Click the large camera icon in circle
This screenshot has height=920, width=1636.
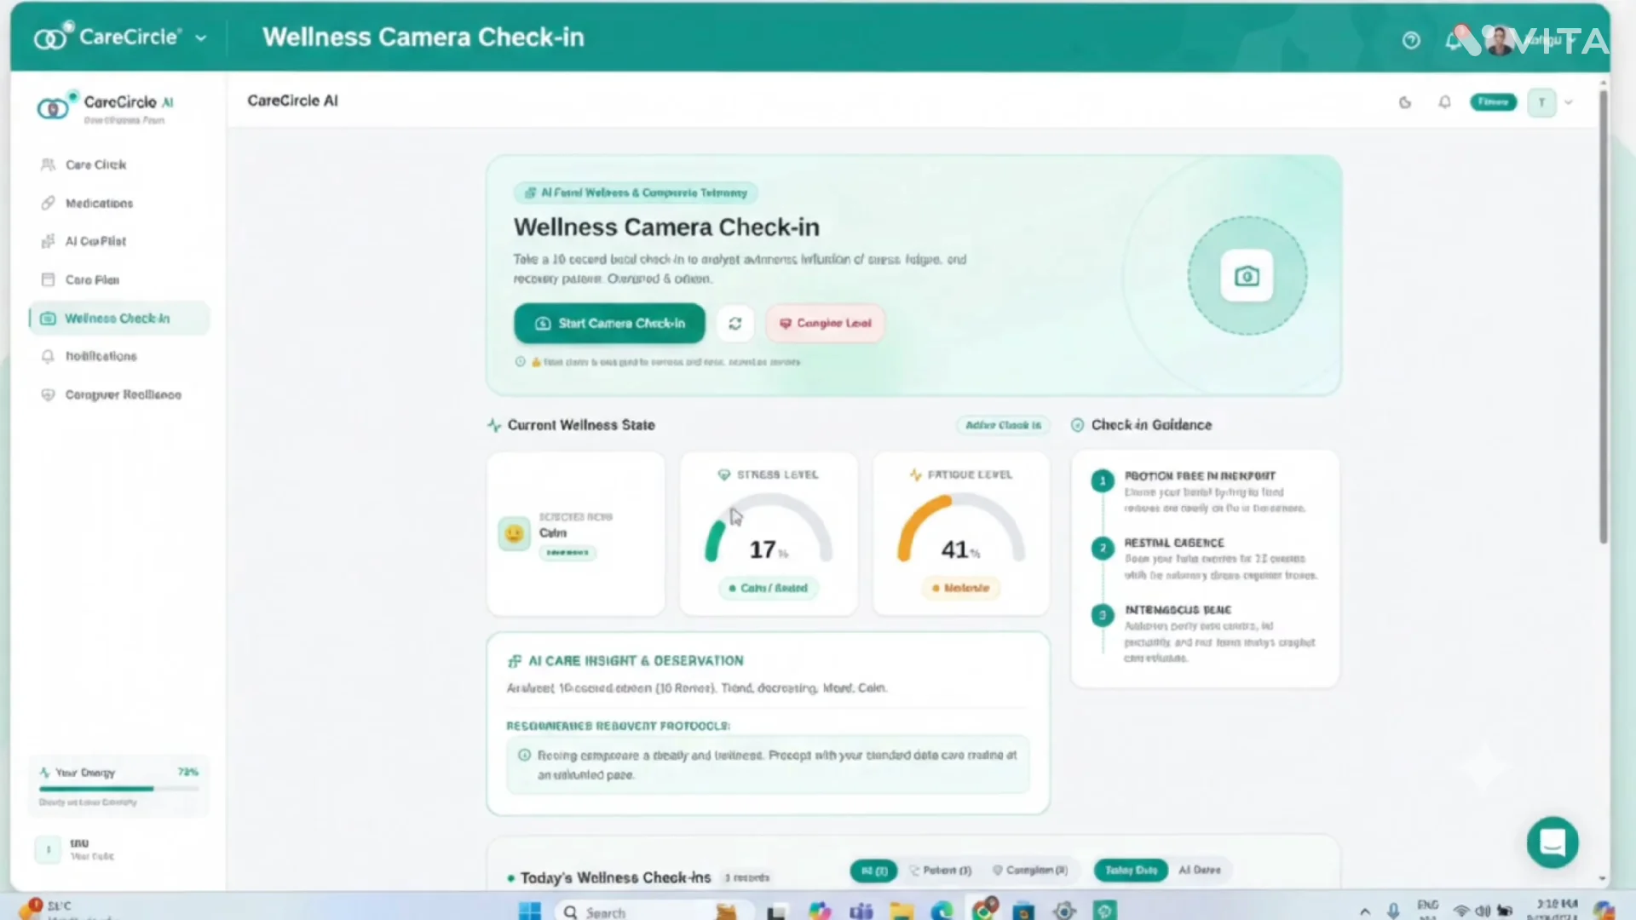point(1247,276)
